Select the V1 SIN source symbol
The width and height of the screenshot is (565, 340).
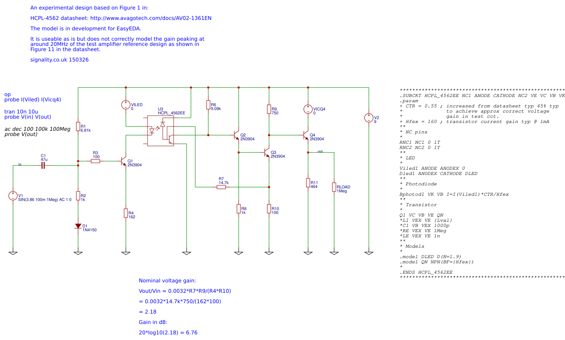pos(13,195)
